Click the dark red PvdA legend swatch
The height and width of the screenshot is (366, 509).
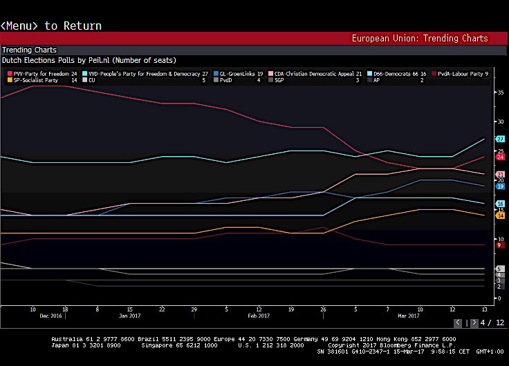coord(434,74)
